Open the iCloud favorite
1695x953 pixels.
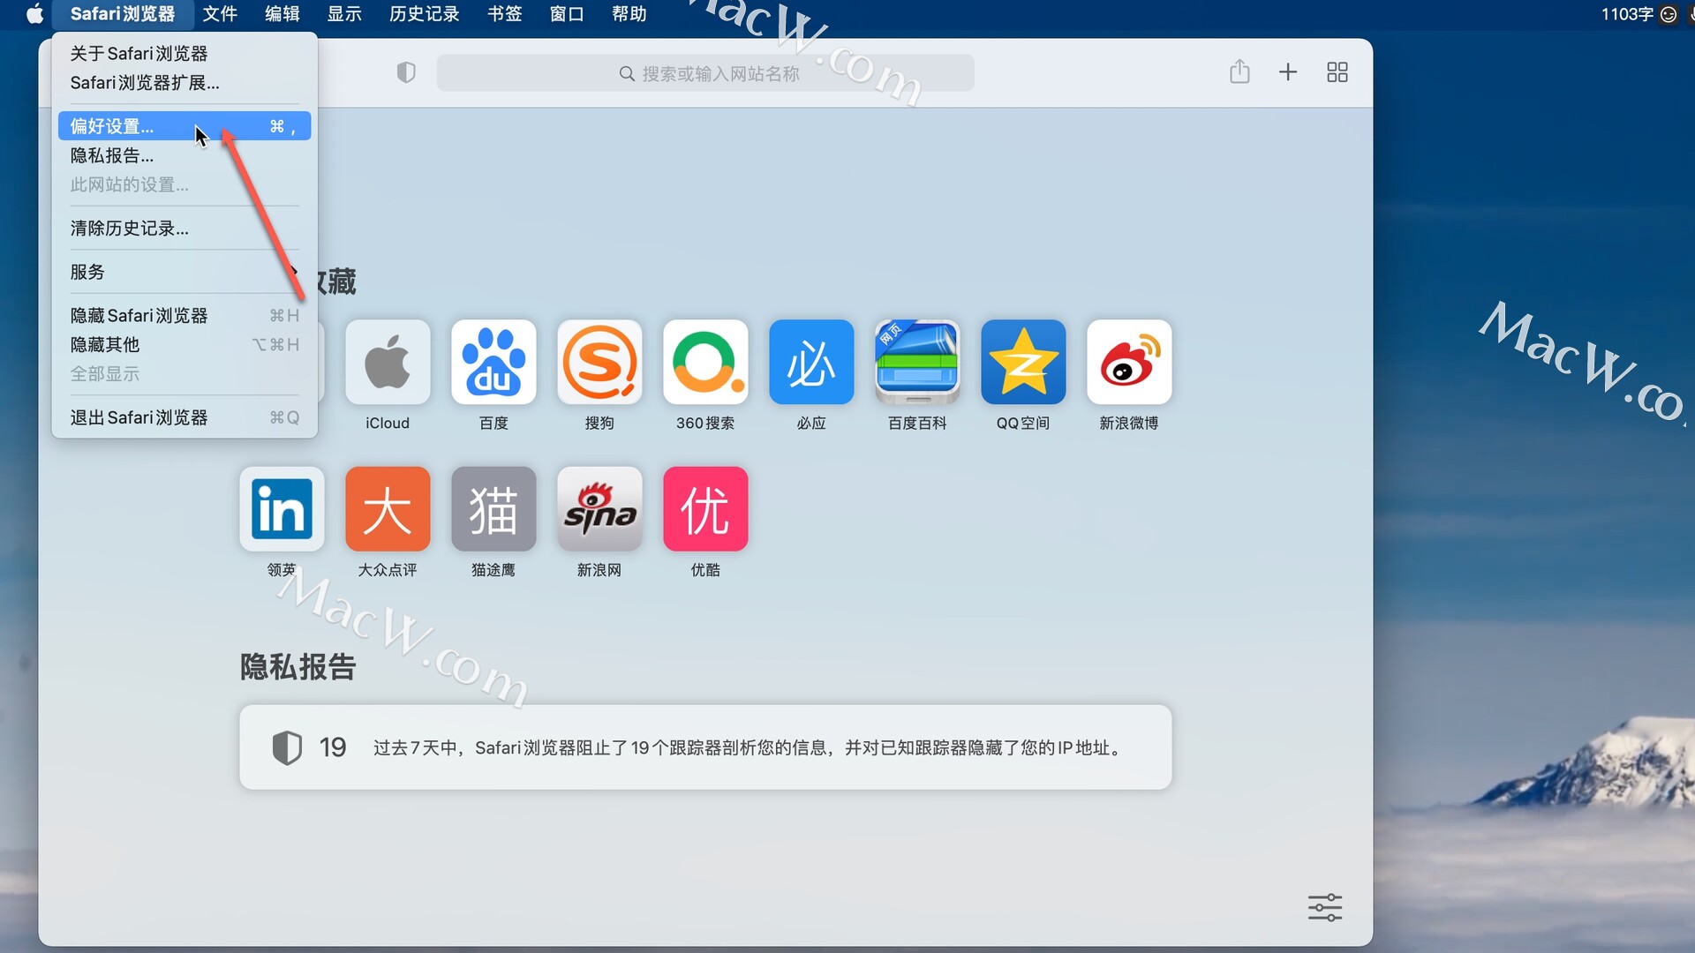[387, 362]
